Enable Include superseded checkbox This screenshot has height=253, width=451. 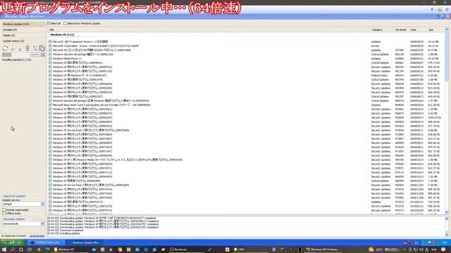click(4, 210)
